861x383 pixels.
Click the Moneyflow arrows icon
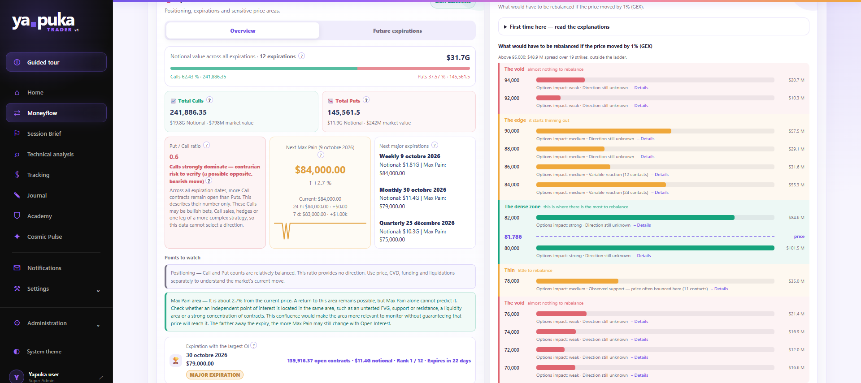point(17,113)
